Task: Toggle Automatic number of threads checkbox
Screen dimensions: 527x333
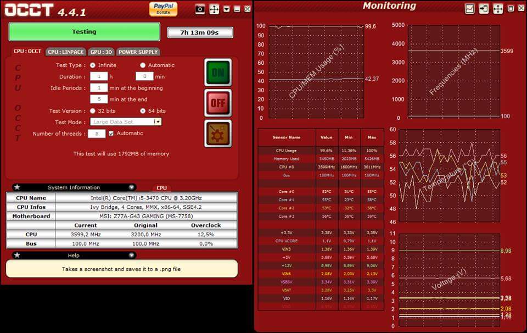Action: click(111, 134)
